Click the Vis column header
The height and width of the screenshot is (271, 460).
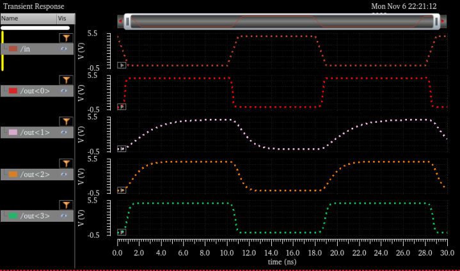[66, 19]
